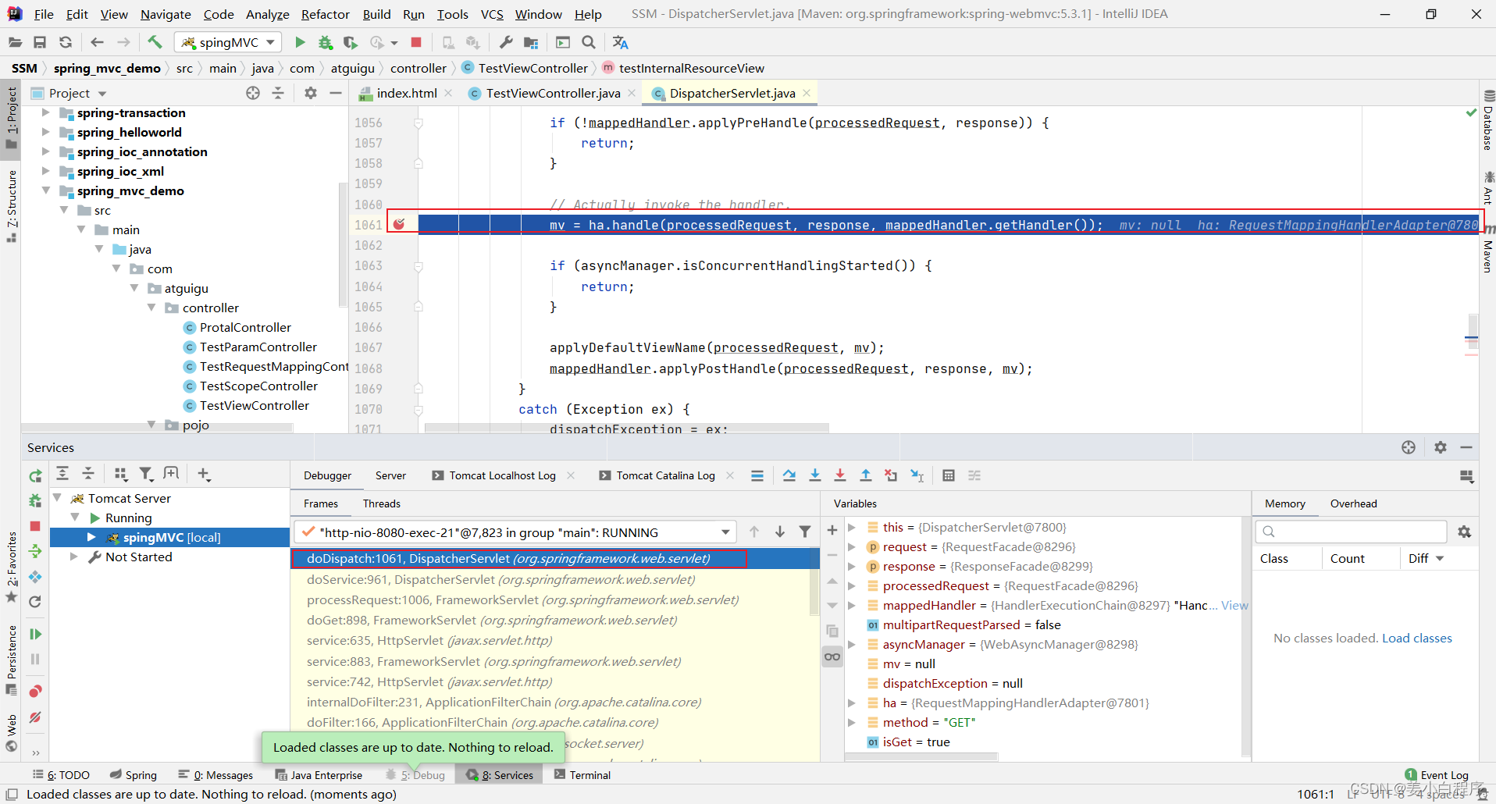Toggle watches view with glasses icon
This screenshot has height=804, width=1496.
832,656
